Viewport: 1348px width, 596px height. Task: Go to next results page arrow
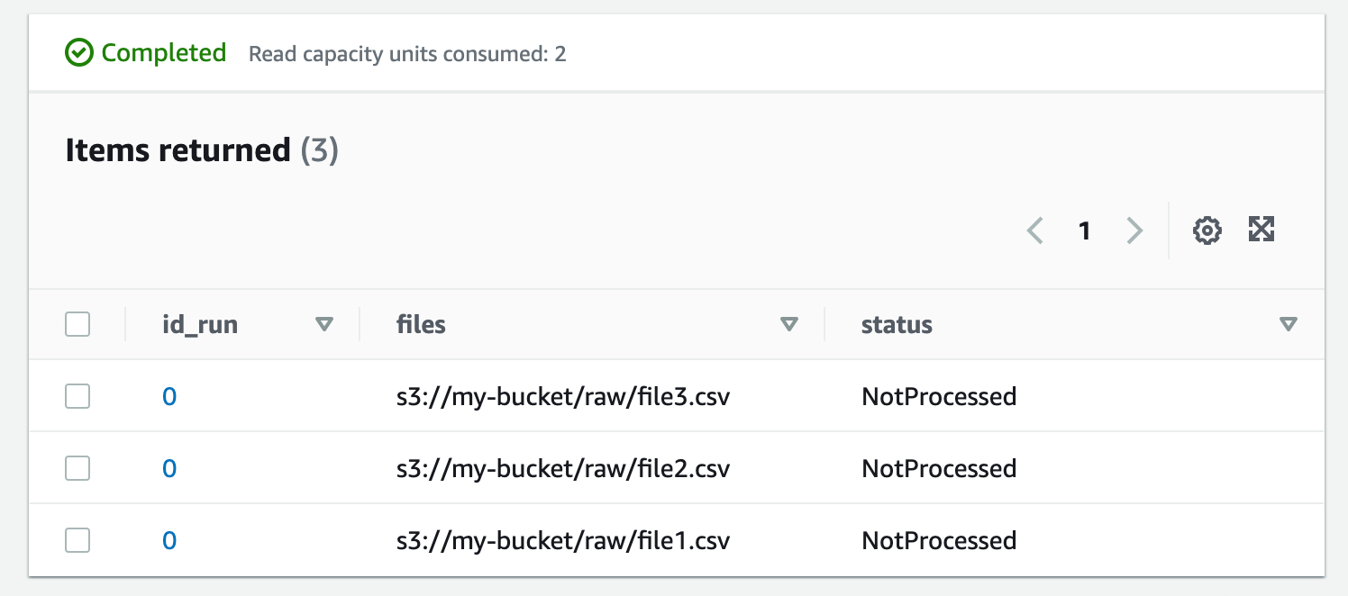(1134, 231)
